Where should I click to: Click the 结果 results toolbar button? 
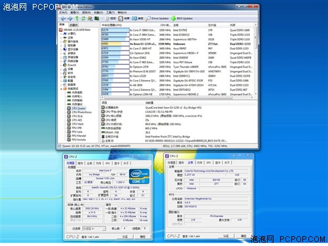(x=124, y=18)
